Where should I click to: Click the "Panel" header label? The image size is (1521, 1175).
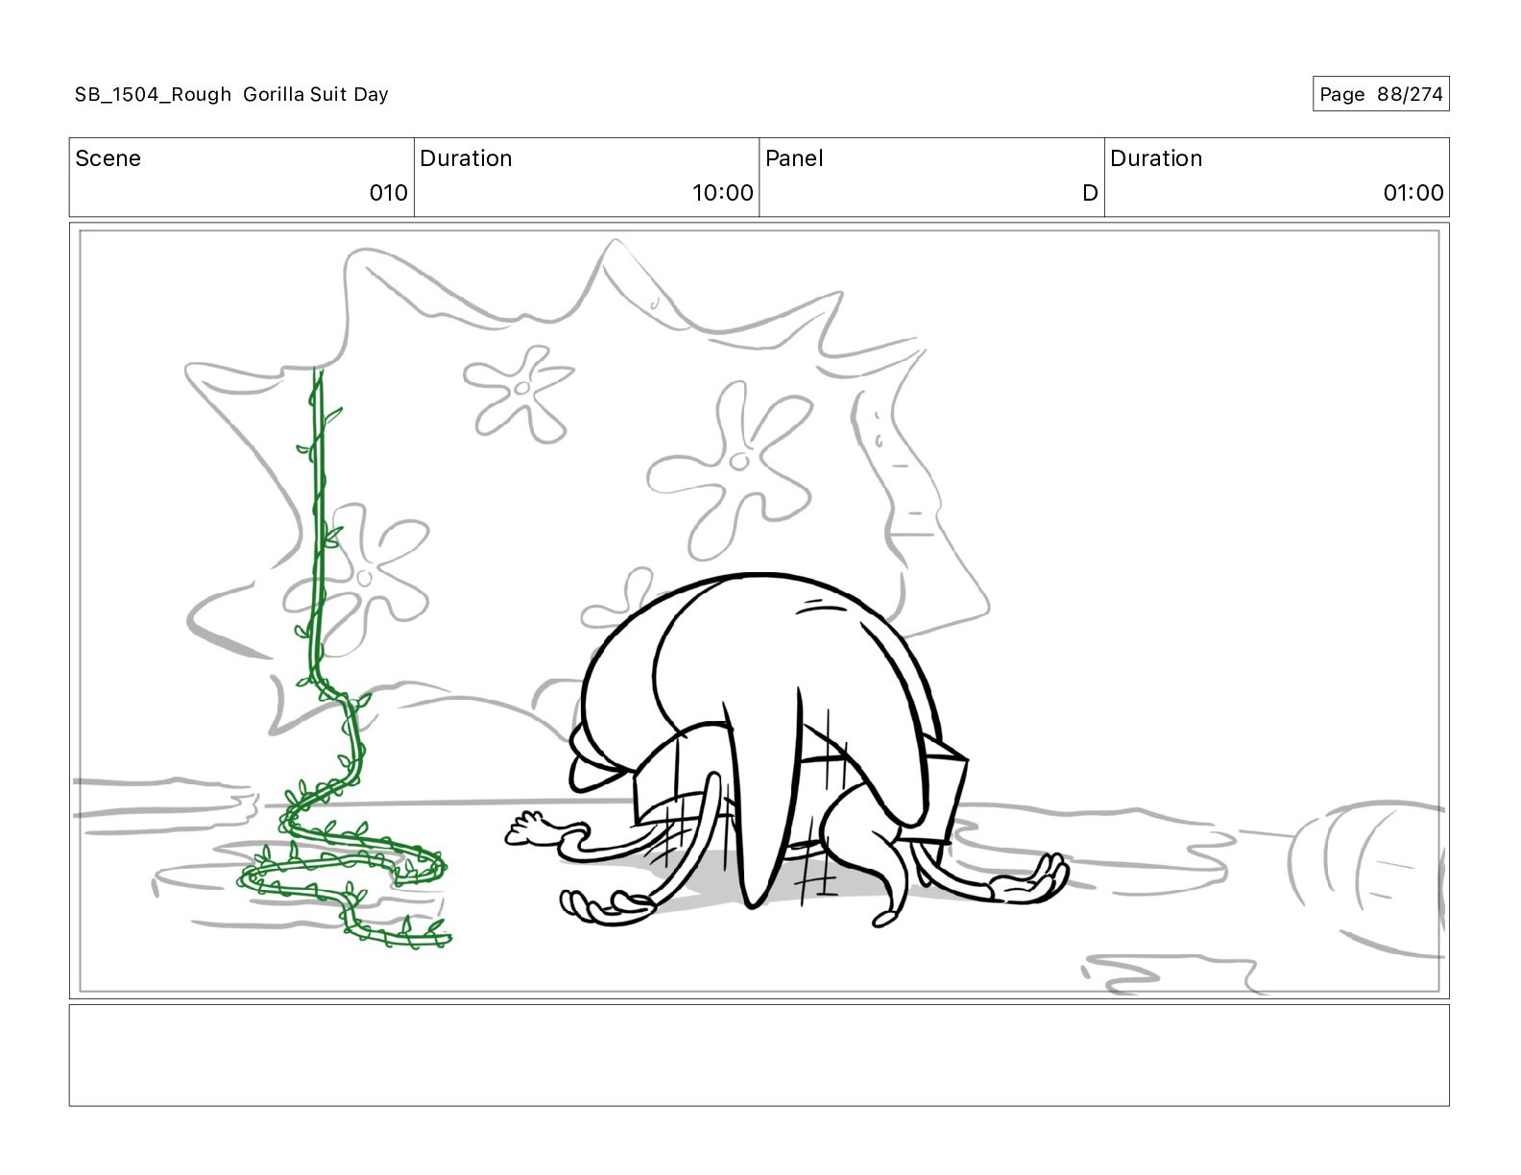point(794,158)
